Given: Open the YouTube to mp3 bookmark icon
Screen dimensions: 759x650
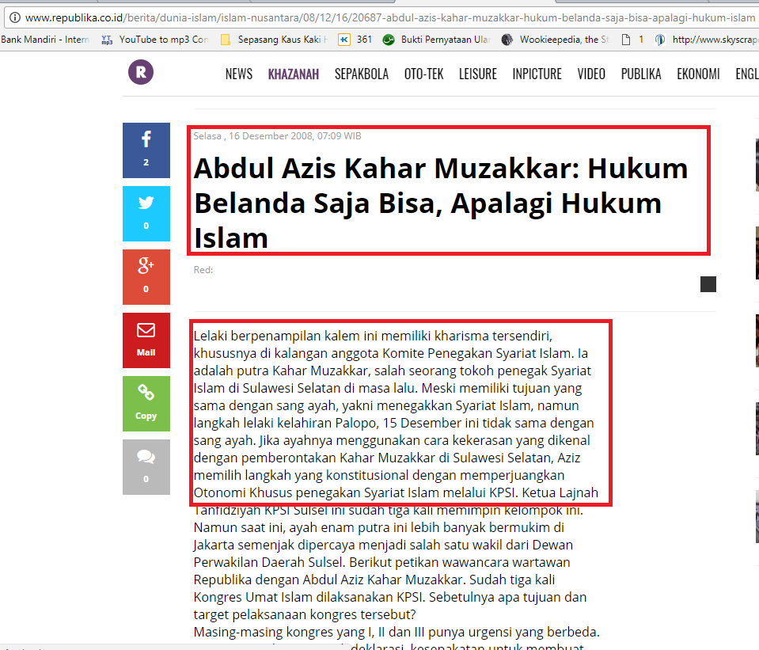Looking at the screenshot, I should [x=108, y=38].
